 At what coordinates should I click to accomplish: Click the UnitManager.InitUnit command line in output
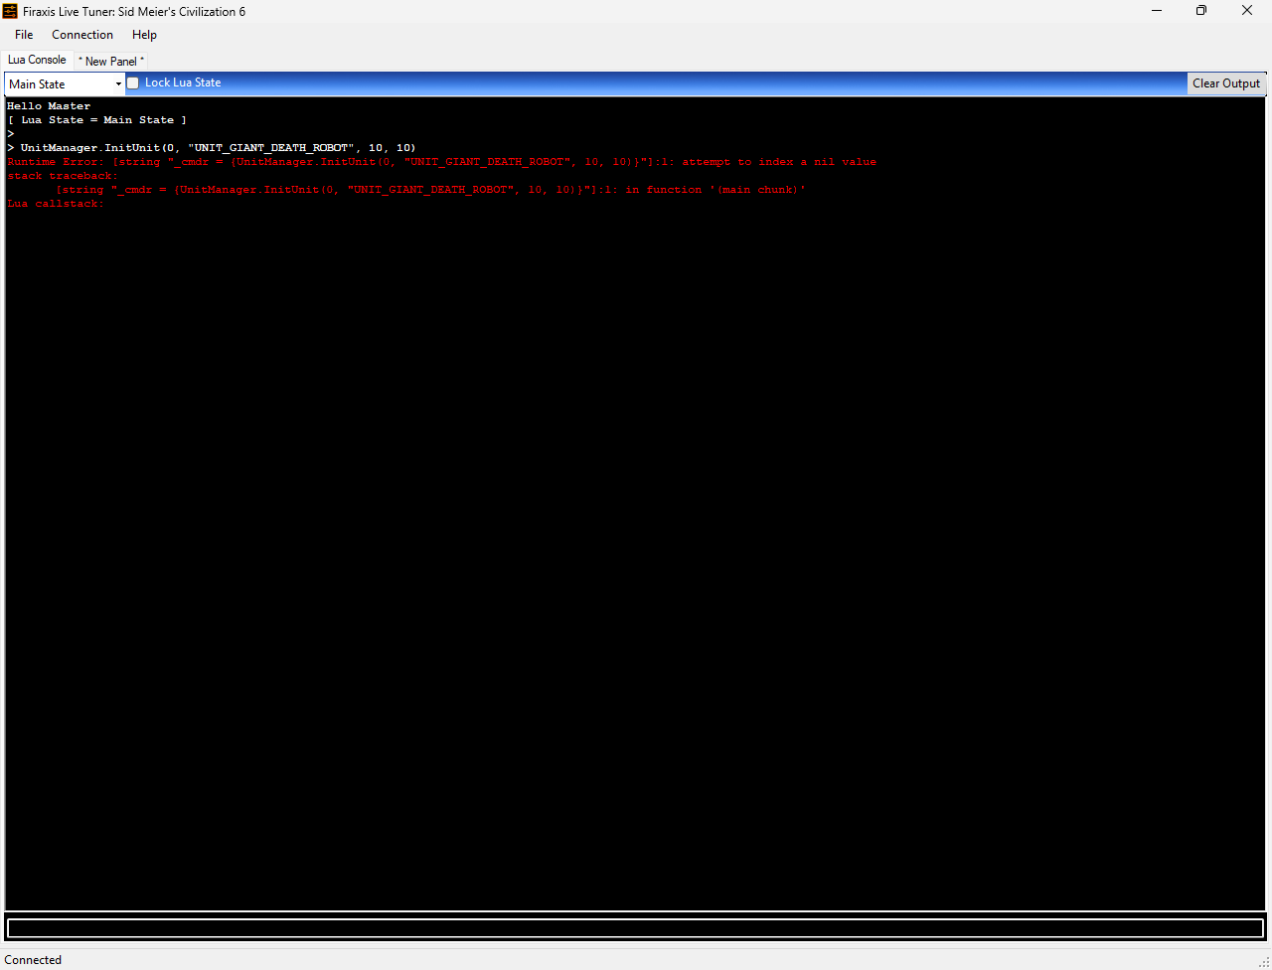(x=218, y=148)
